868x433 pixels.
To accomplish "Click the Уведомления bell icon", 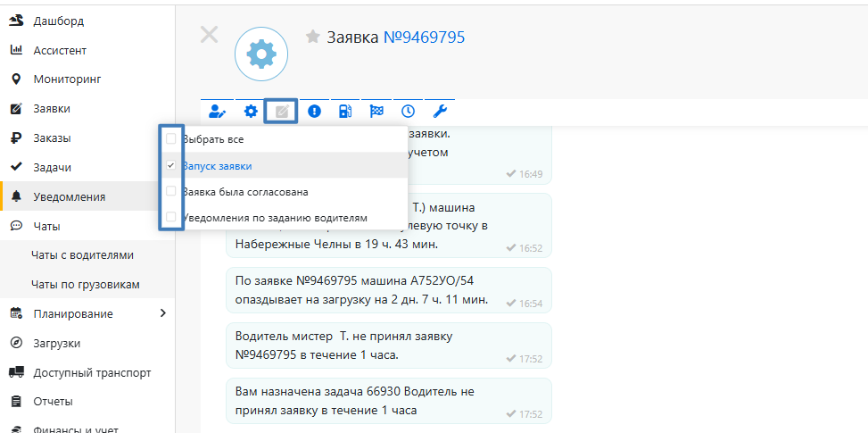I will tap(17, 196).
